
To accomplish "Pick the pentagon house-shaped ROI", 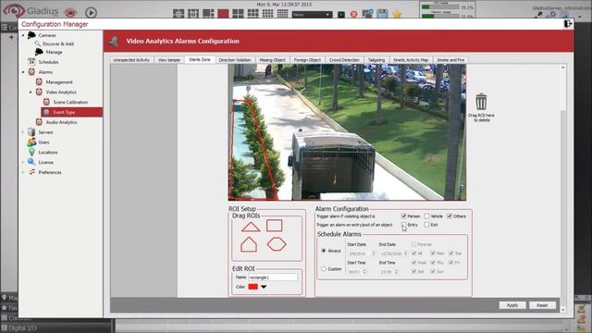I will point(249,244).
